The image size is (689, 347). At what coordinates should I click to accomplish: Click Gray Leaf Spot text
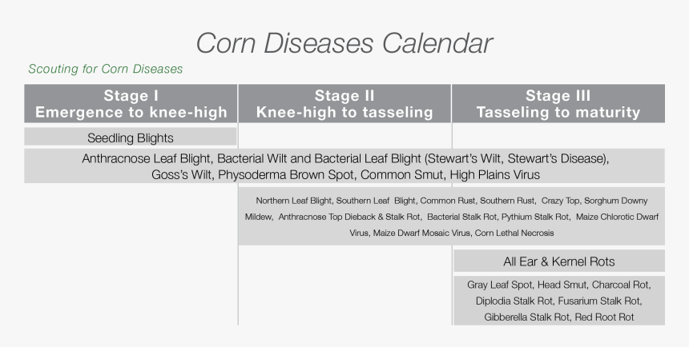click(500, 285)
